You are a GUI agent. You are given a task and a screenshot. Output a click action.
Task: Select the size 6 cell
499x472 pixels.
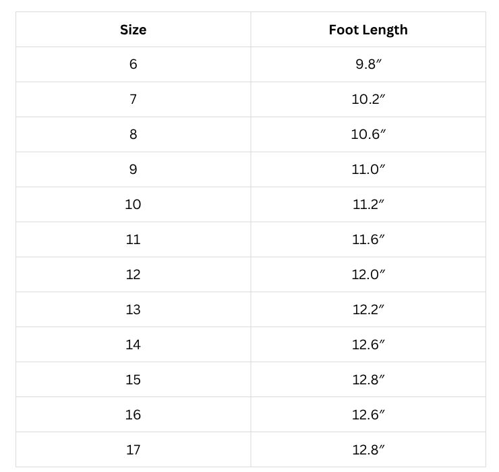133,64
